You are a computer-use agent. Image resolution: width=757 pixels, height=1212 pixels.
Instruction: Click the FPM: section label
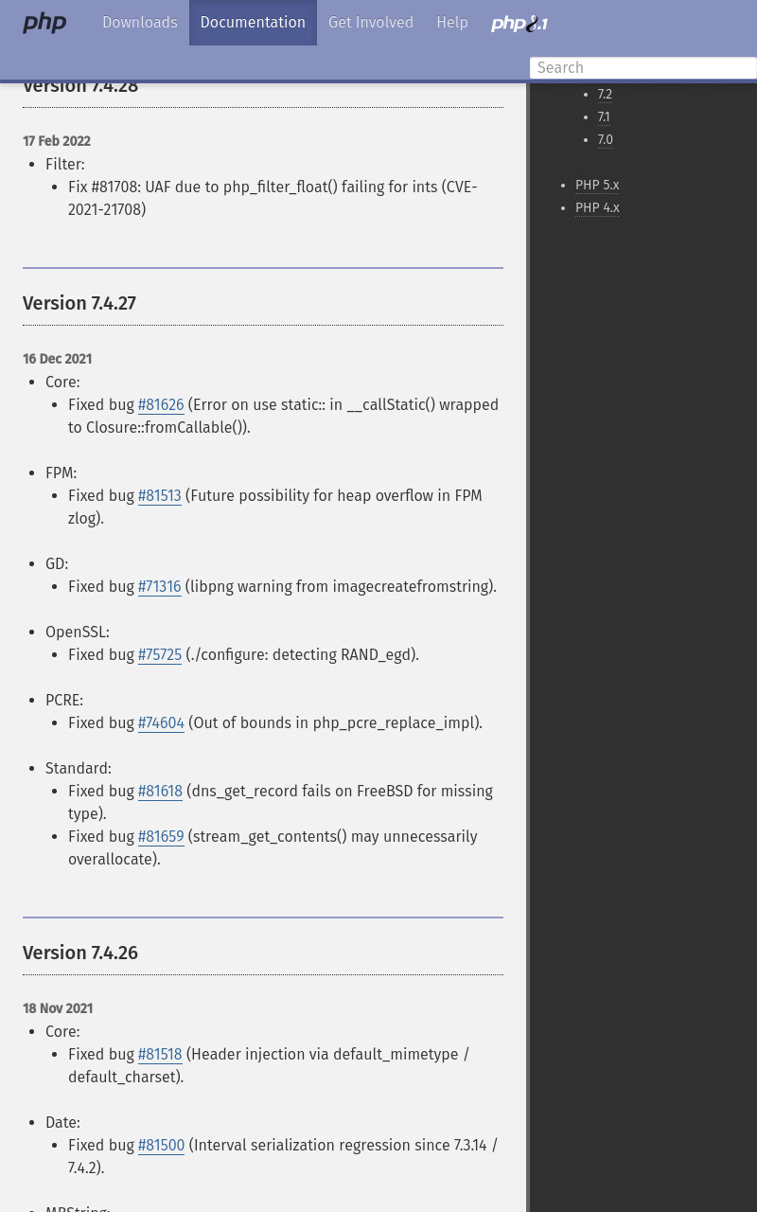point(61,473)
